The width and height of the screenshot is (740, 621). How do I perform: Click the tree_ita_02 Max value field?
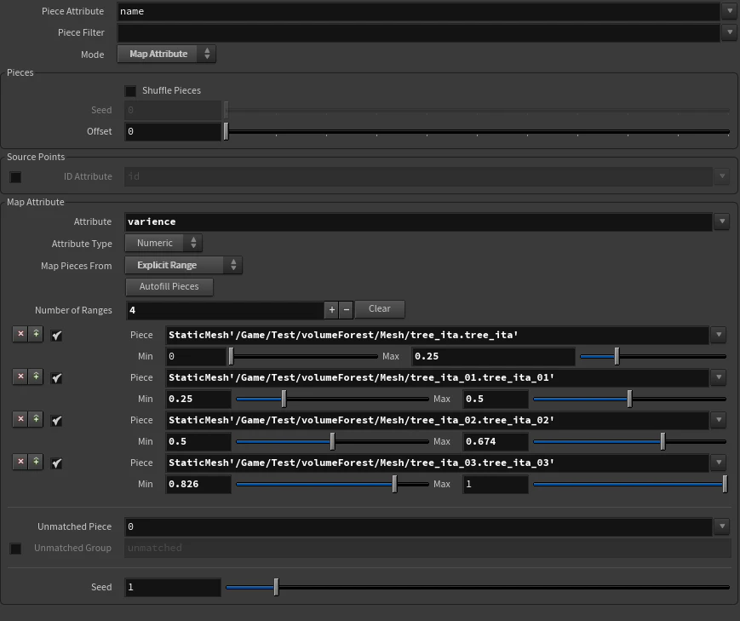tap(495, 441)
